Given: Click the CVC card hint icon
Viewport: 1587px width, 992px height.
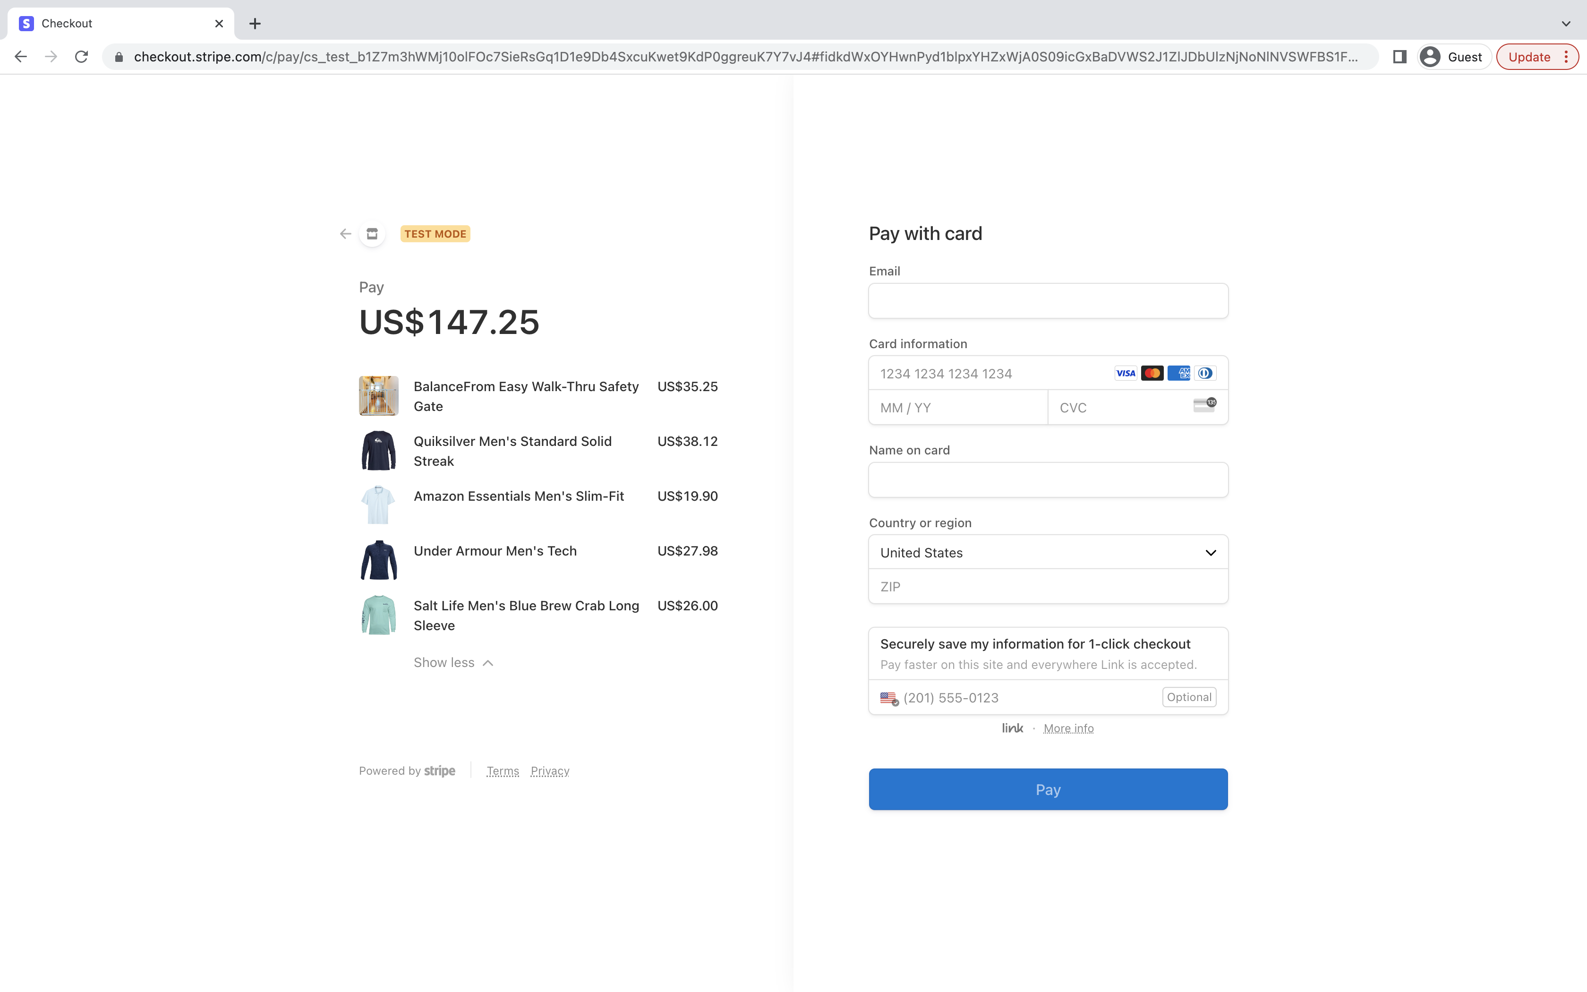Looking at the screenshot, I should [x=1205, y=405].
